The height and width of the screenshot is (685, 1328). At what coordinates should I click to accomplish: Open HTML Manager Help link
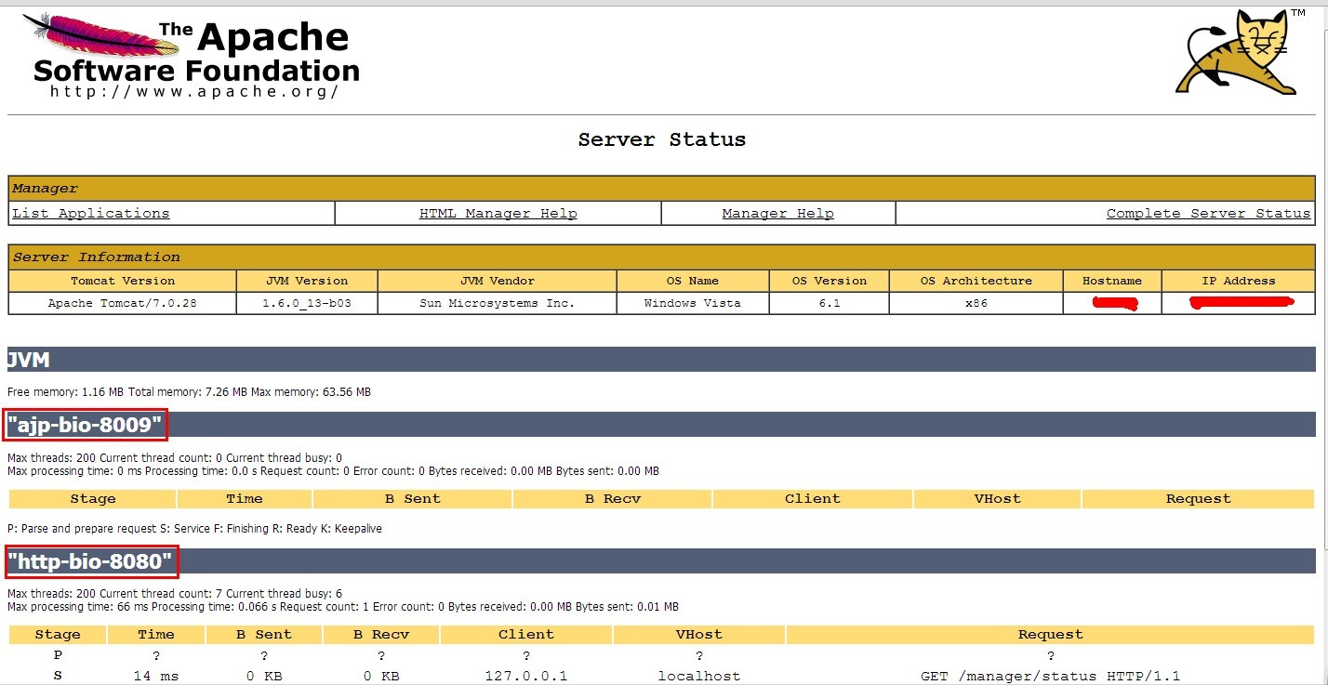(x=498, y=213)
